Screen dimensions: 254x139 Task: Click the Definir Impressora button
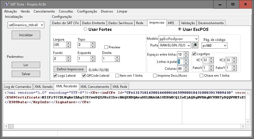click(70, 69)
